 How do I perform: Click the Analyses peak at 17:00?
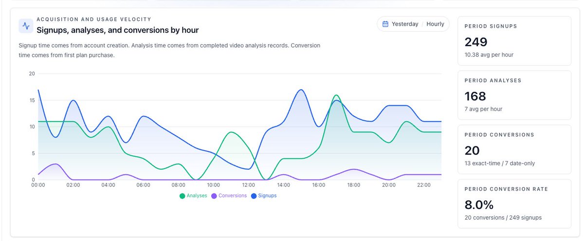point(336,95)
